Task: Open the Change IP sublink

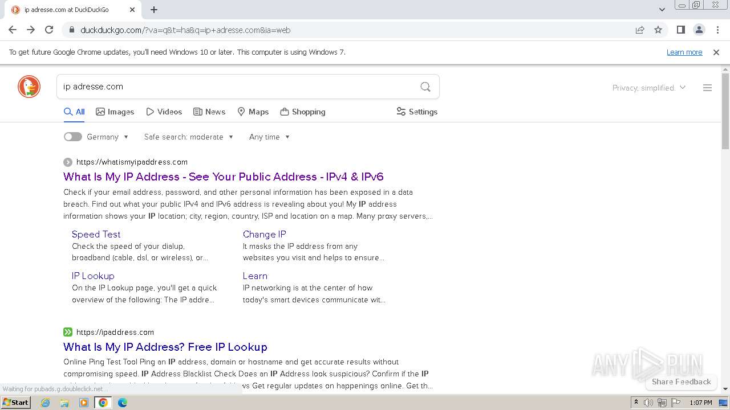Action: point(264,234)
